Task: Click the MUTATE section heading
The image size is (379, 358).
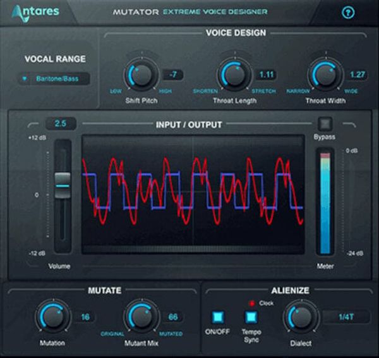Action: coord(105,290)
